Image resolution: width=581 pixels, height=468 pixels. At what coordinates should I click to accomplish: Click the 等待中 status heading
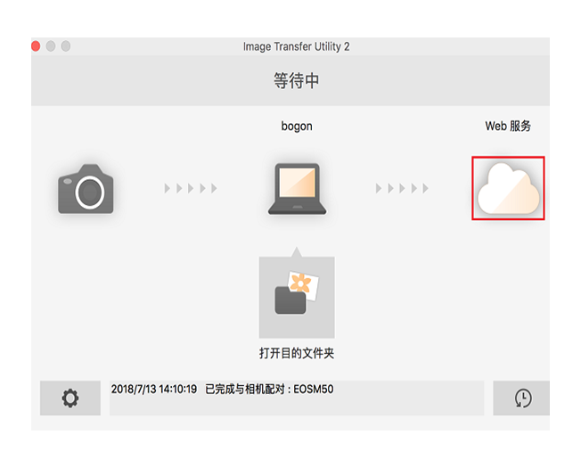[x=296, y=80]
